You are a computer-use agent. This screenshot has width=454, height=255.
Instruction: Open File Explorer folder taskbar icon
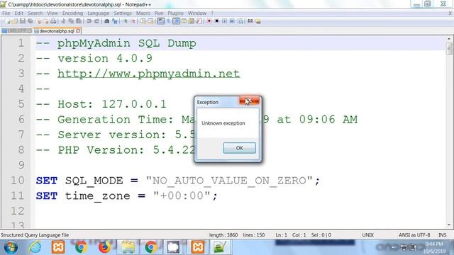pyautogui.click(x=128, y=247)
